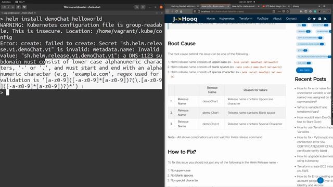Open 'How to use Terraform Input Variables' post

[315, 129]
